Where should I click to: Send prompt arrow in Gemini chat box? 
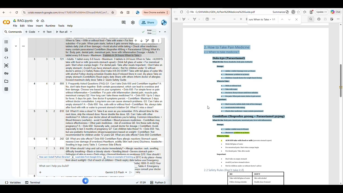click(131, 172)
